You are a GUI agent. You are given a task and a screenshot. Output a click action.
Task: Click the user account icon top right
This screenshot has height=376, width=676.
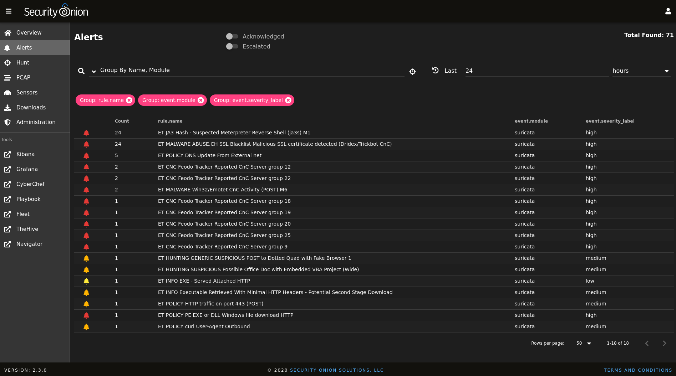(668, 11)
